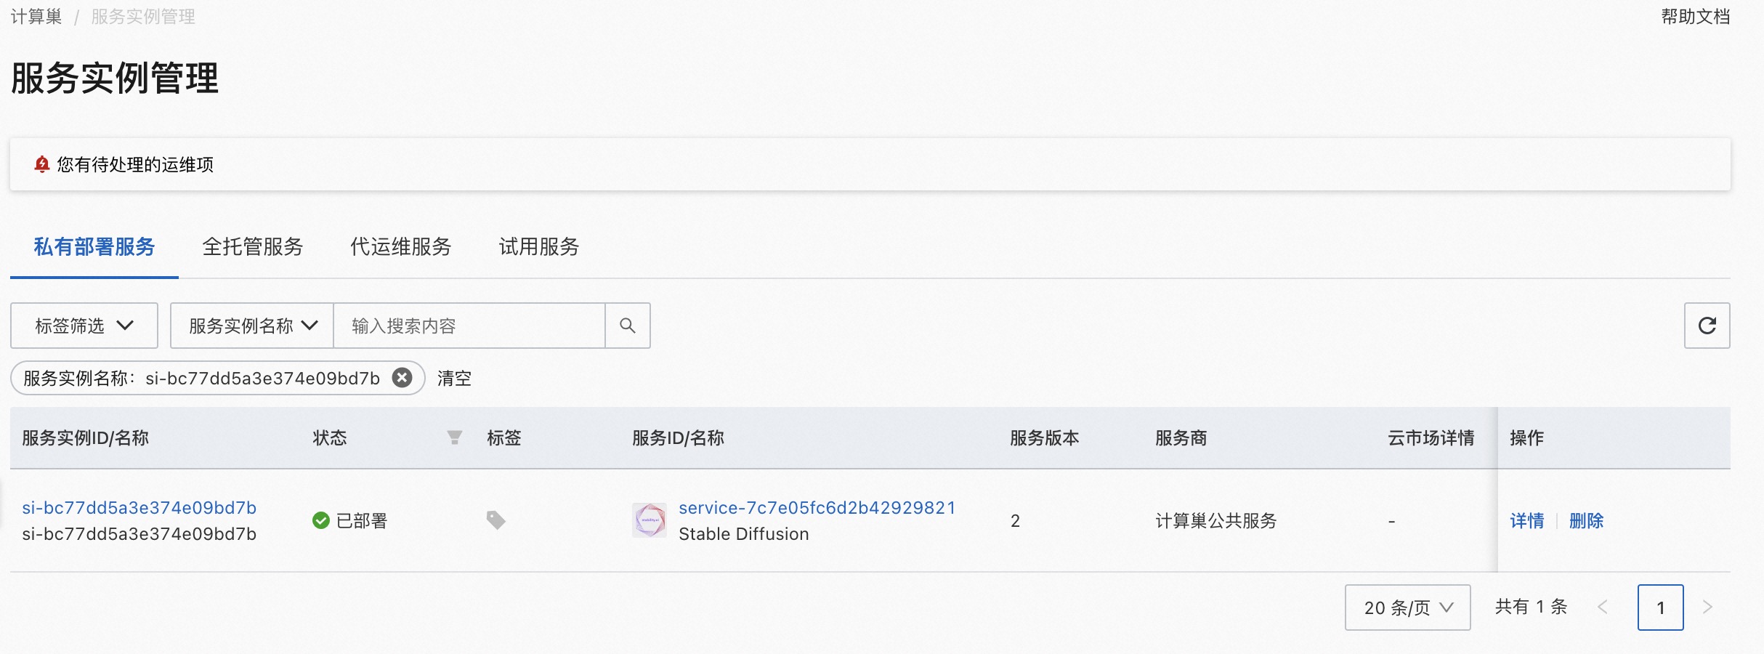The height and width of the screenshot is (654, 1764).
Task: Click 删除 to delete the instance
Action: (x=1586, y=521)
